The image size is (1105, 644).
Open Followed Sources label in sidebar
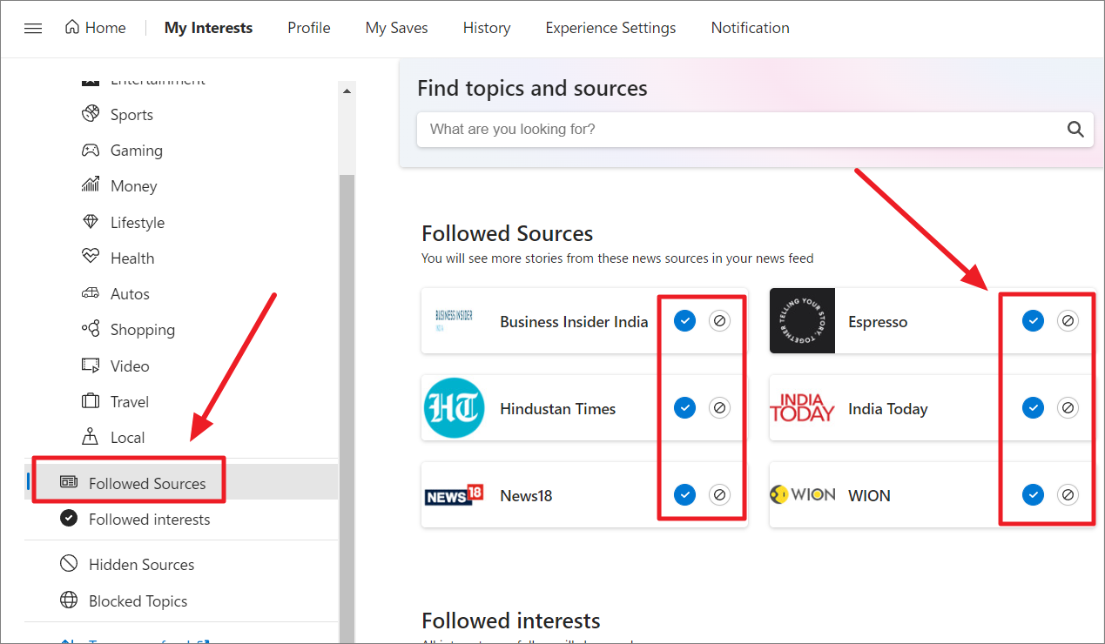tap(147, 484)
